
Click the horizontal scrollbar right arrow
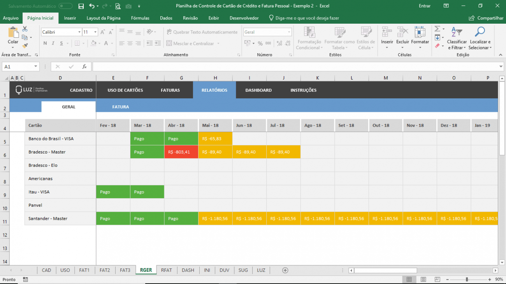495,270
